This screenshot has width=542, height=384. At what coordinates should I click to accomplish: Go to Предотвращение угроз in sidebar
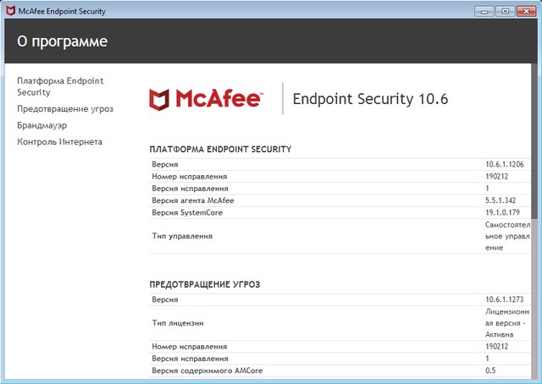pyautogui.click(x=65, y=109)
